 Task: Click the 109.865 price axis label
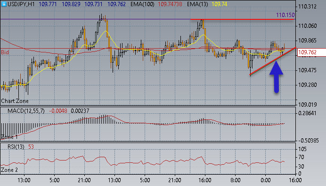[307, 41]
